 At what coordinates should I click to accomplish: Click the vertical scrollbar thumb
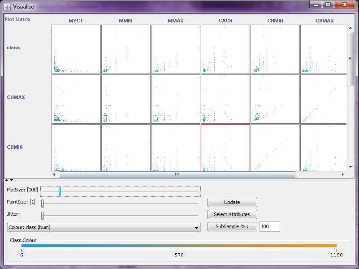point(350,59)
